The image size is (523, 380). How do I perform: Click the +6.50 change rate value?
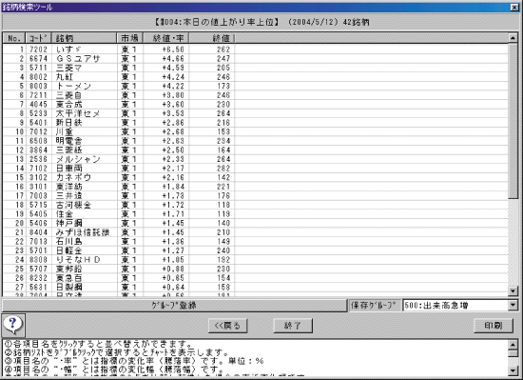pos(173,50)
